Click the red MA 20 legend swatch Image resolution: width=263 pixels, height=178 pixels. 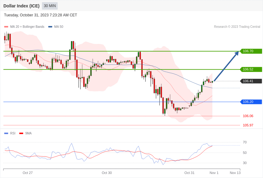coord(6,27)
